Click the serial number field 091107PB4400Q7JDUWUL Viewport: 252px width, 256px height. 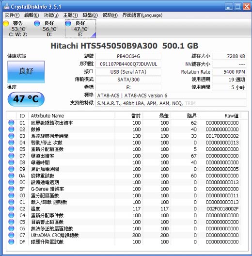(128, 64)
